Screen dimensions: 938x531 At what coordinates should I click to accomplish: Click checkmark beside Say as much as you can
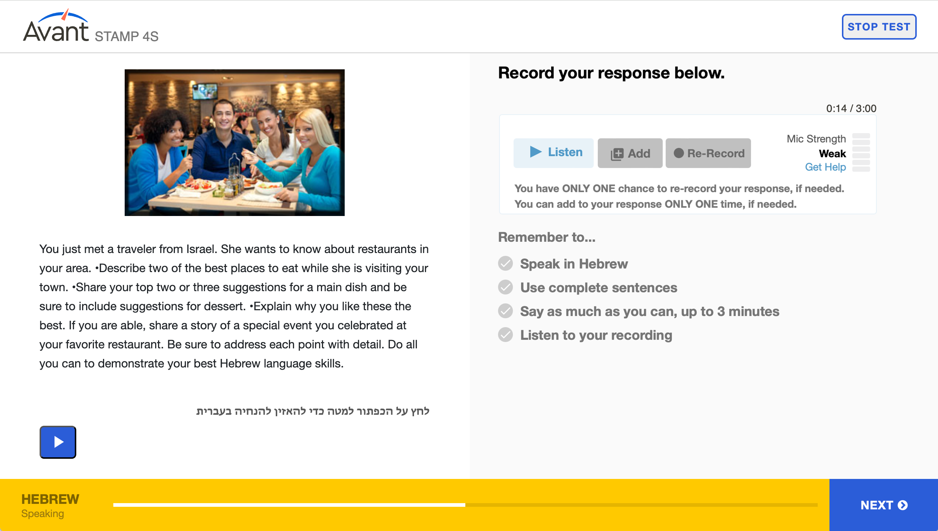pyautogui.click(x=505, y=311)
